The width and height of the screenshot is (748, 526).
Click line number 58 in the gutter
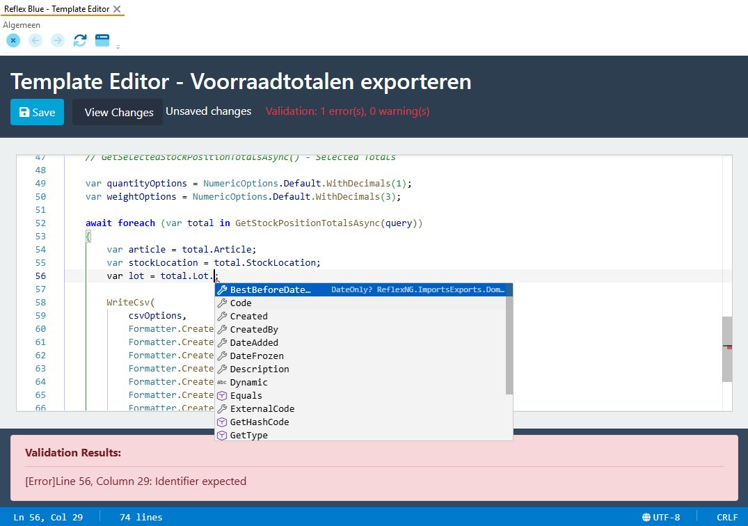click(40, 303)
